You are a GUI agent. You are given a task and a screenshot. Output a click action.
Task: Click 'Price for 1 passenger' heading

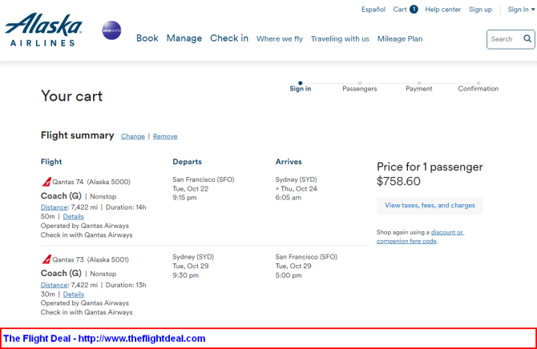click(x=430, y=167)
